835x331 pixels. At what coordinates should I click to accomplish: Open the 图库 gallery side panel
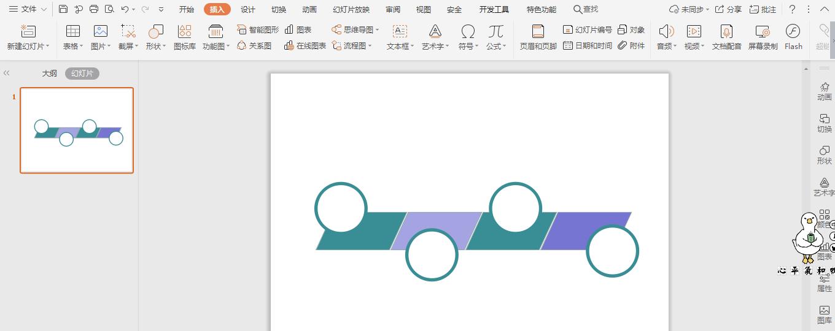825,315
